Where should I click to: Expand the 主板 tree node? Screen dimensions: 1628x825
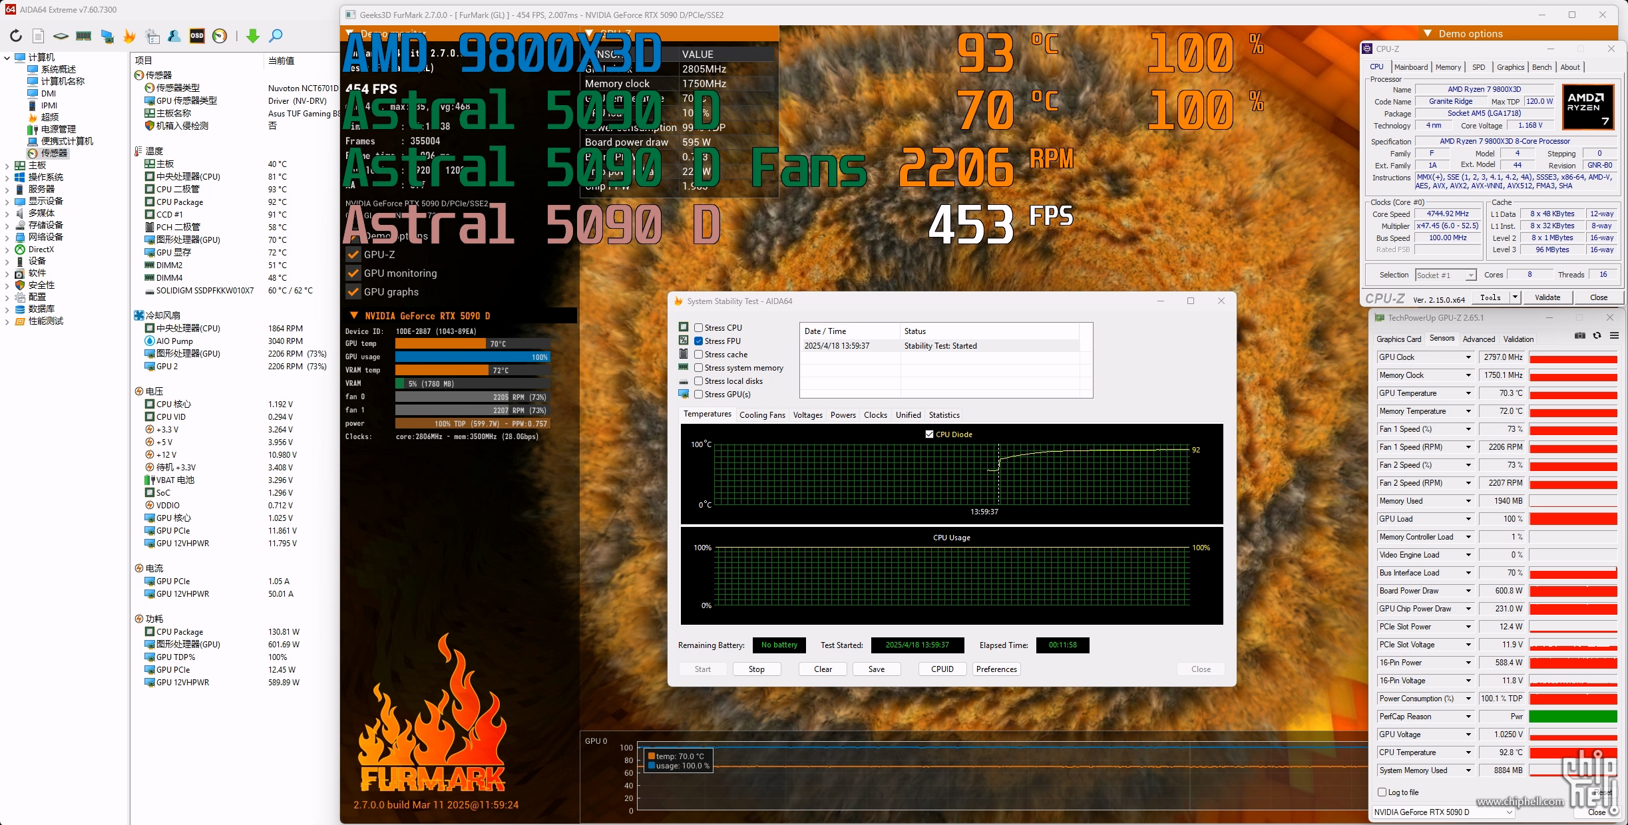[7, 165]
